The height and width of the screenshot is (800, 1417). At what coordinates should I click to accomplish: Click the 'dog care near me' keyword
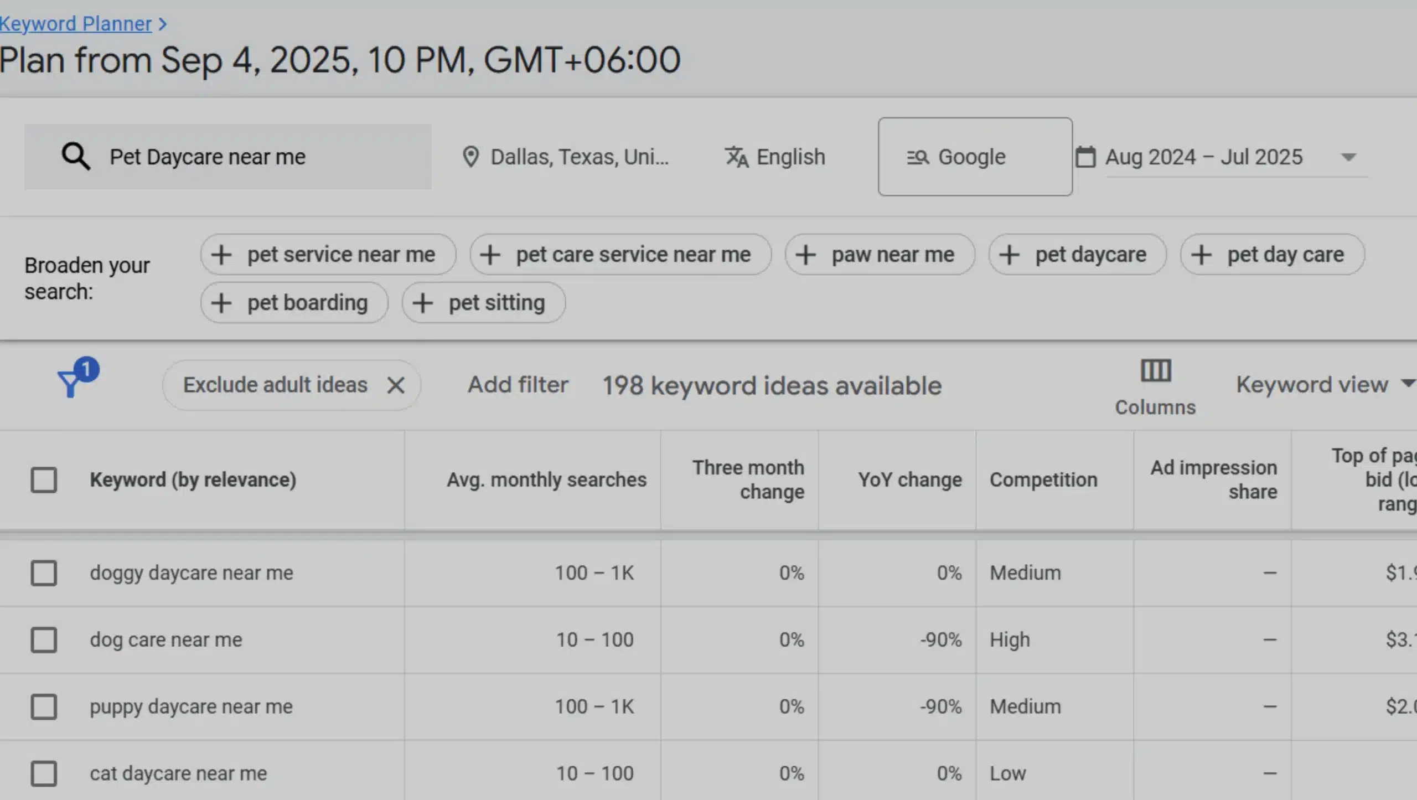(166, 640)
